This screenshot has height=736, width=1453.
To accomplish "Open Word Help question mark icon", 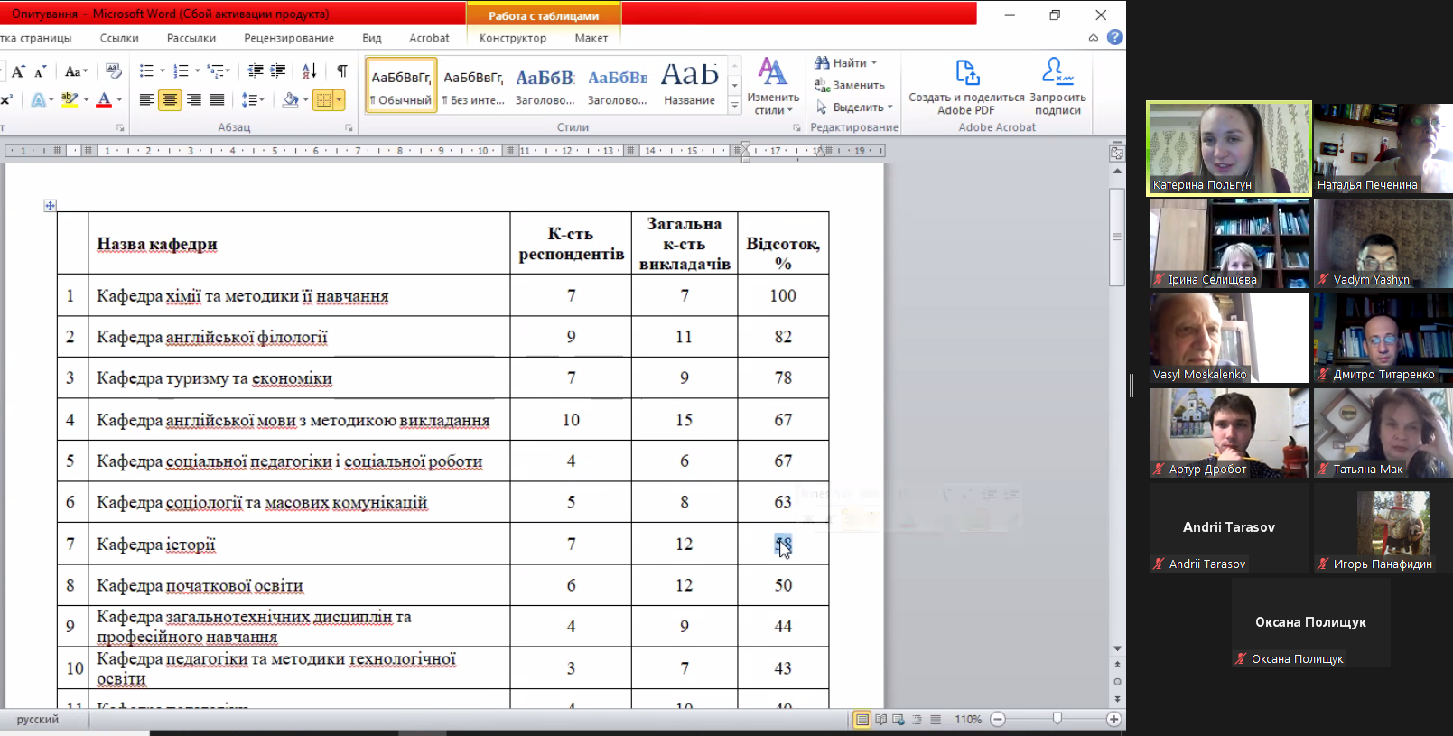I will coord(1115,37).
